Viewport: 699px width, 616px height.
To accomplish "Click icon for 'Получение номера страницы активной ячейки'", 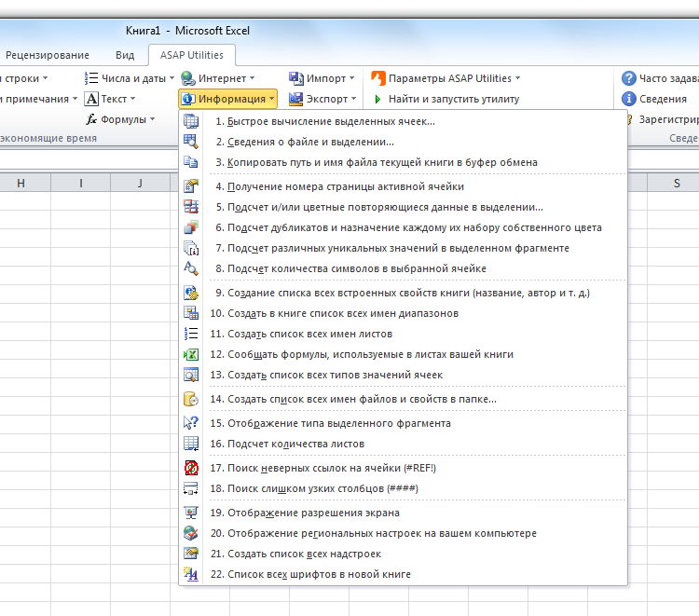I will click(x=191, y=186).
